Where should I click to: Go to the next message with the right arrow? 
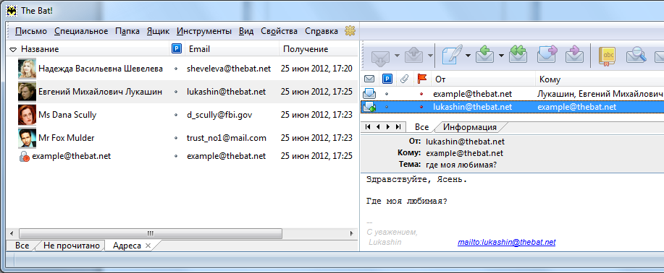[387, 127]
